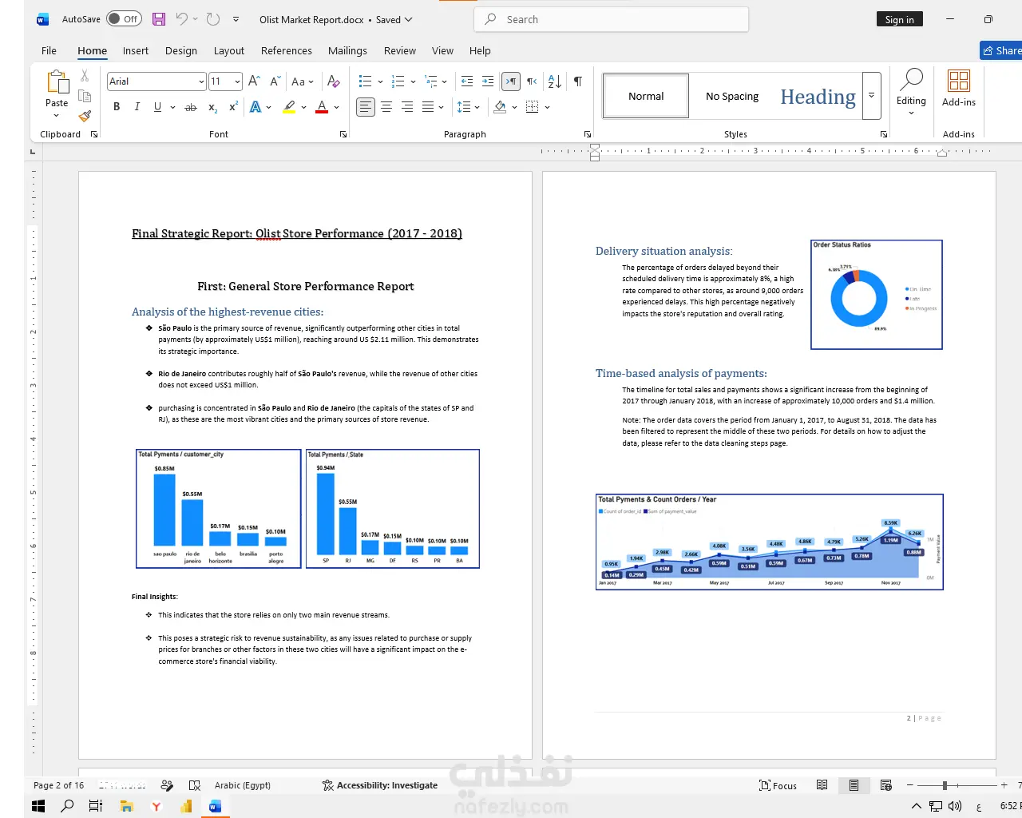The width and height of the screenshot is (1022, 818).
Task: Click Accessibility: Investigate in status bar
Action: 380,785
